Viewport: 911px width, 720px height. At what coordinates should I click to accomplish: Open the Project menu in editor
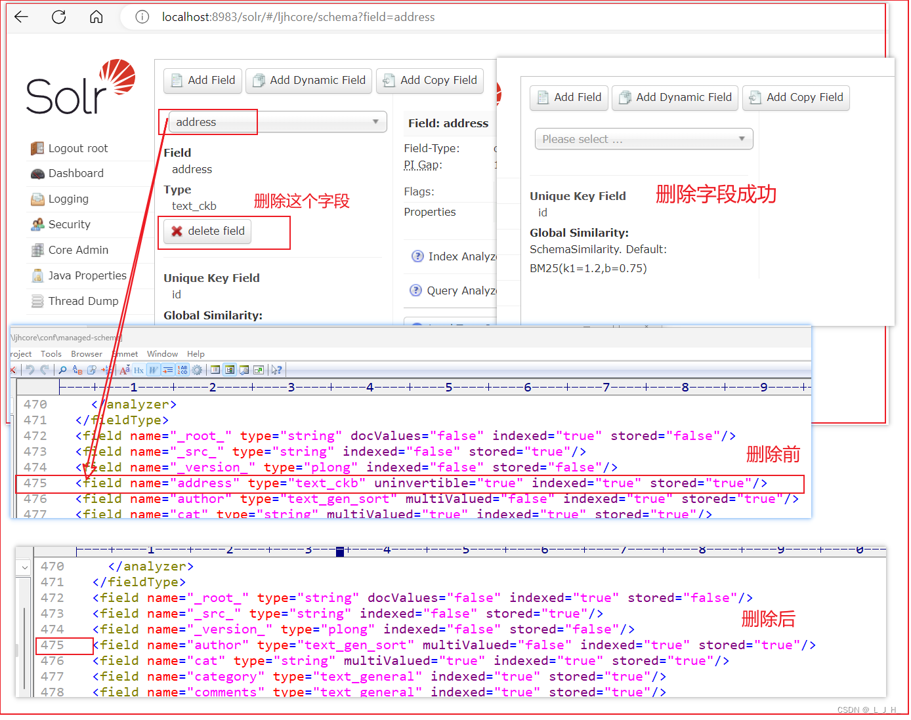(x=21, y=353)
